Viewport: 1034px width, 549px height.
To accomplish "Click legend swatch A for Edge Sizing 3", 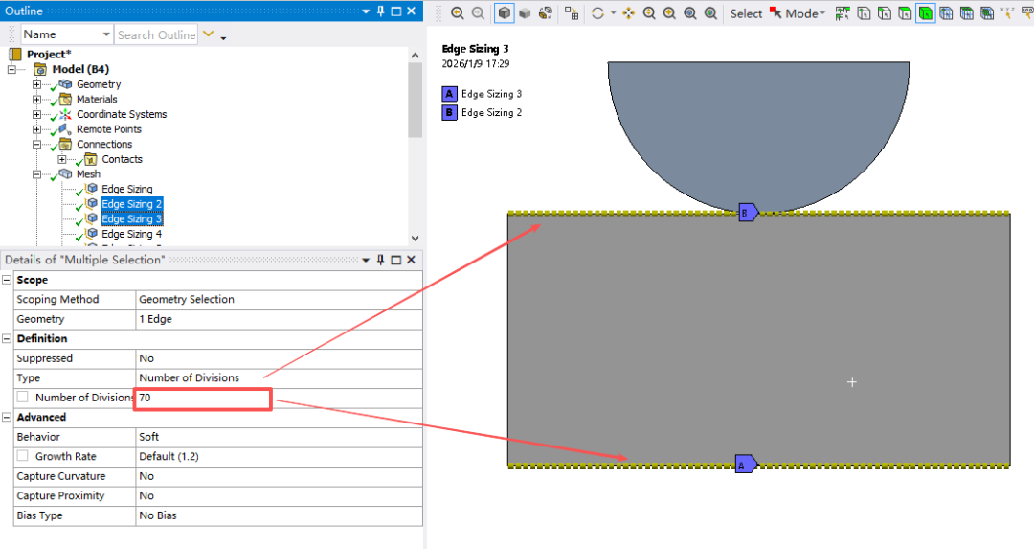I will click(449, 94).
